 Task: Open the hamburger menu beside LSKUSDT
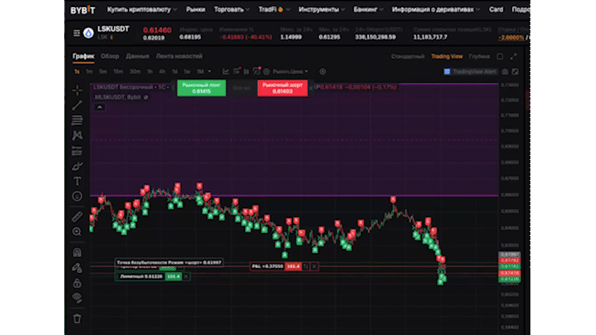coord(76,33)
